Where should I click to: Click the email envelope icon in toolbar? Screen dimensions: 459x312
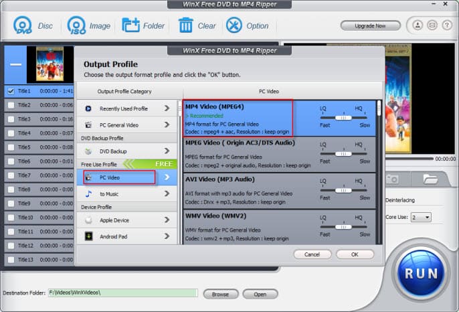pos(432,25)
